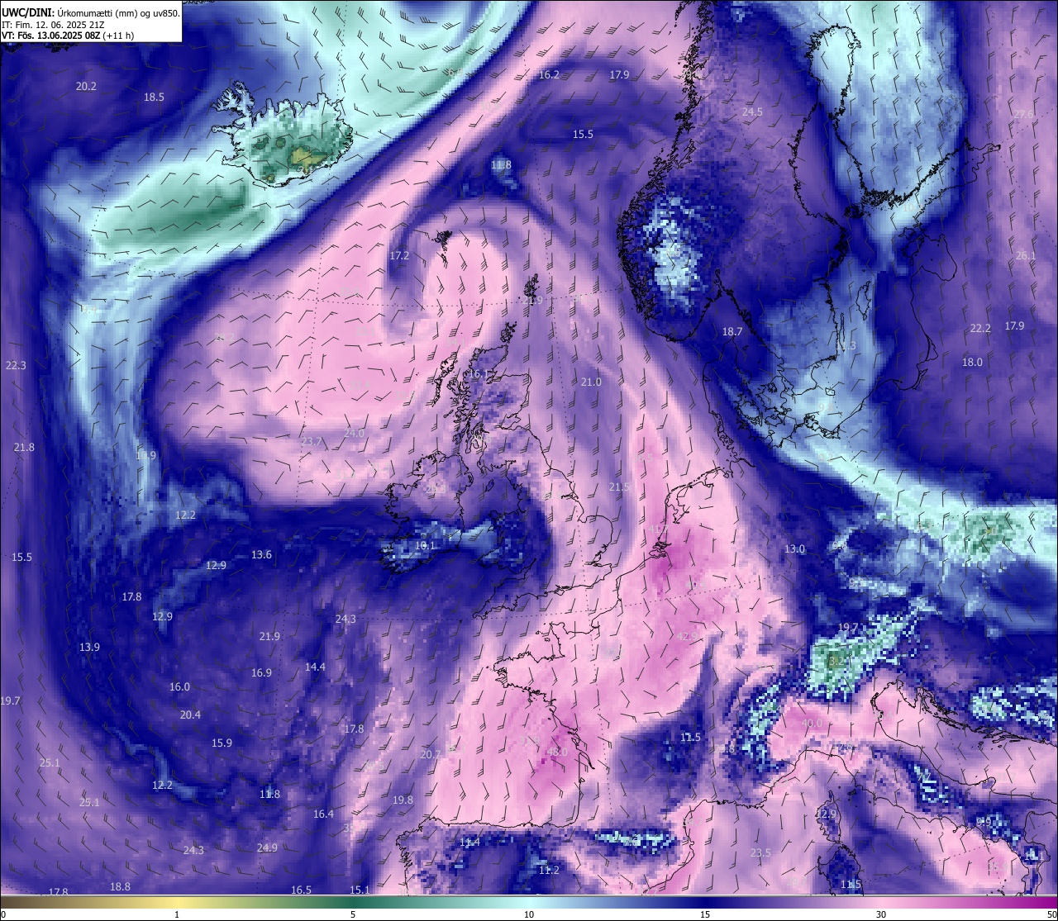
Task: Click the map value 23.5
Action: point(760,853)
